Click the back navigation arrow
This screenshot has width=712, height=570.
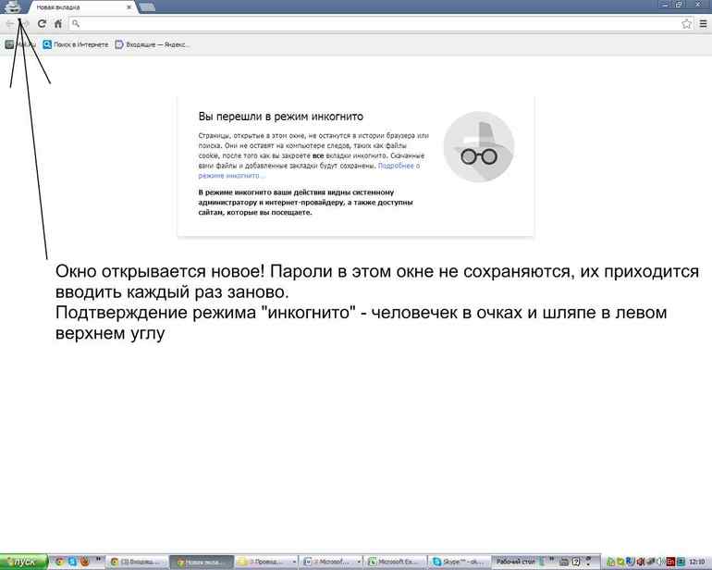(x=10, y=23)
